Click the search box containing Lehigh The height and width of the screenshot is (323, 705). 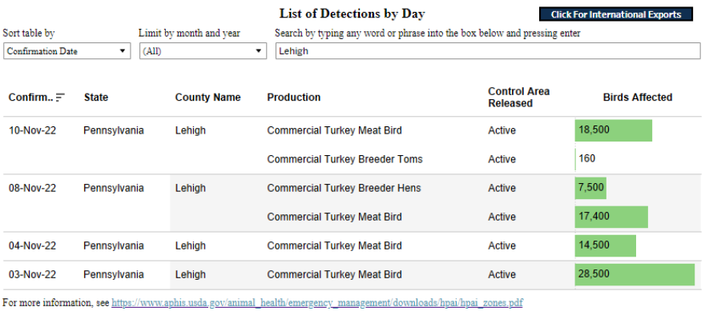487,51
